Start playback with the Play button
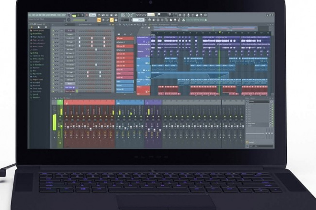316x210 pixels. coord(79,15)
